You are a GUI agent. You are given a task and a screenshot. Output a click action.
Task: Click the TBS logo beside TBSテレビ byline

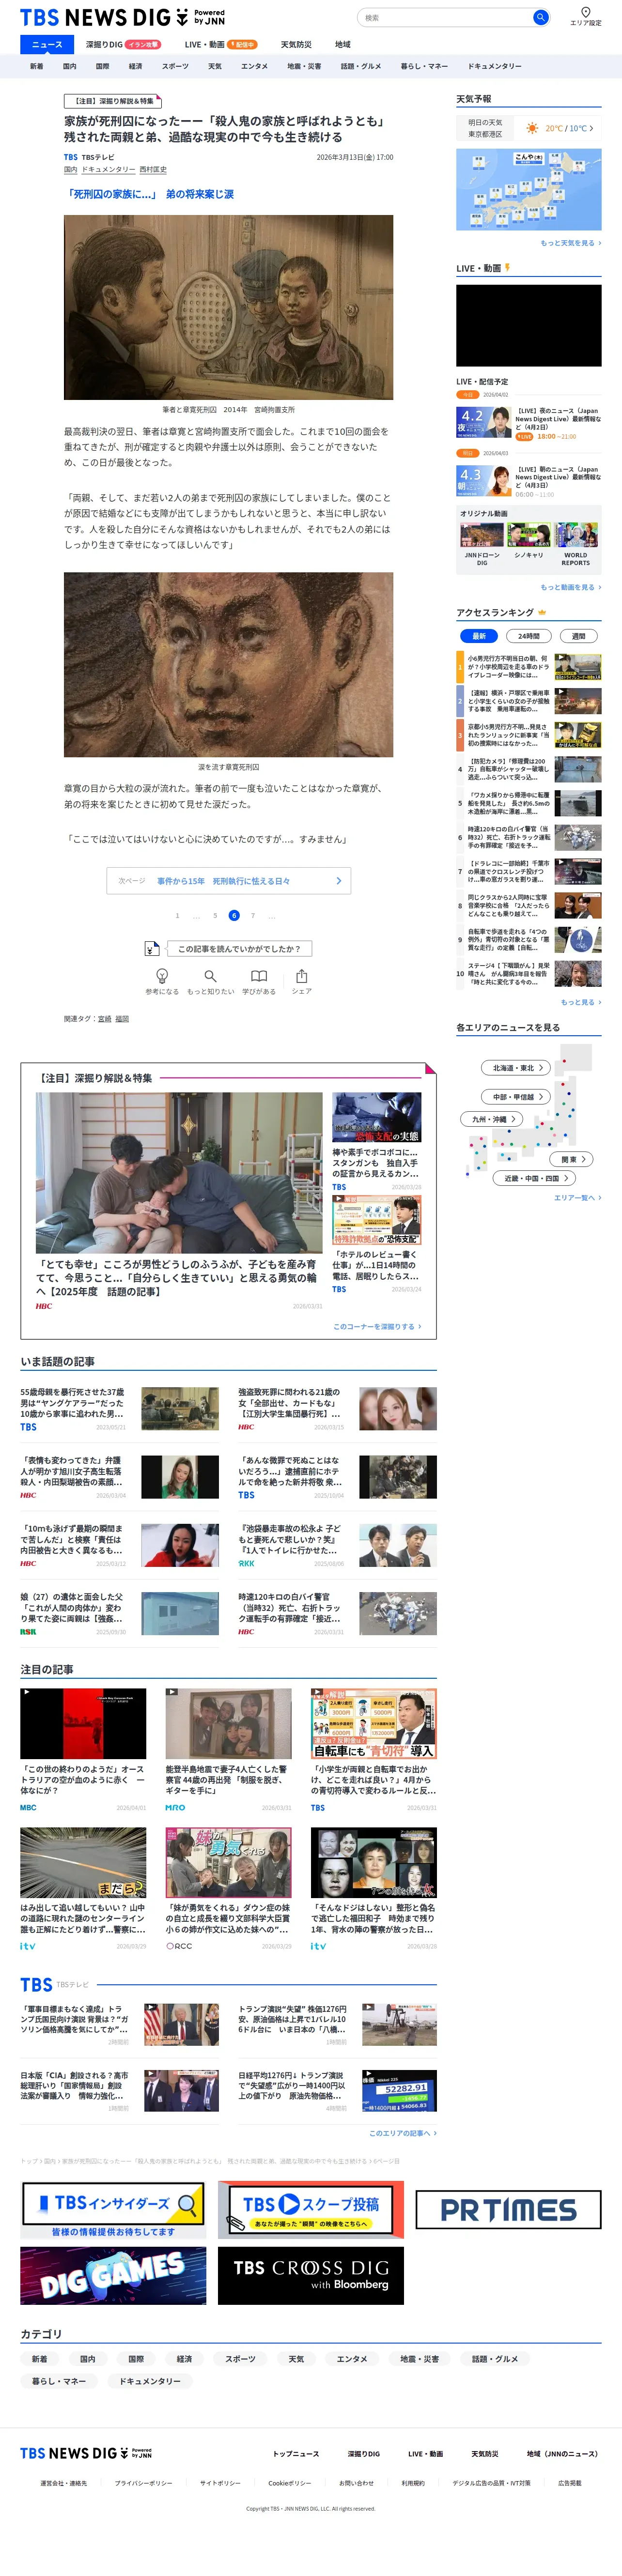pos(70,157)
